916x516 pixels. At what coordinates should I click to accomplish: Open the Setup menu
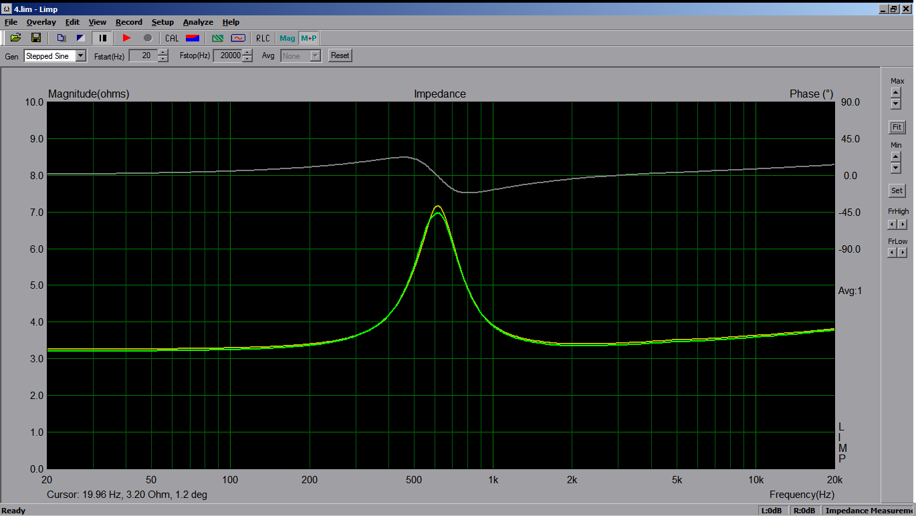(x=162, y=22)
